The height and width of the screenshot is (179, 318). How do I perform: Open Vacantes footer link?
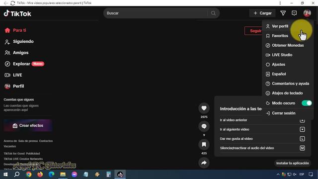(x=10, y=146)
